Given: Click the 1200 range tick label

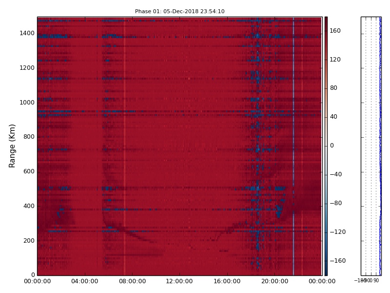Looking at the screenshot, I should pyautogui.click(x=27, y=68).
